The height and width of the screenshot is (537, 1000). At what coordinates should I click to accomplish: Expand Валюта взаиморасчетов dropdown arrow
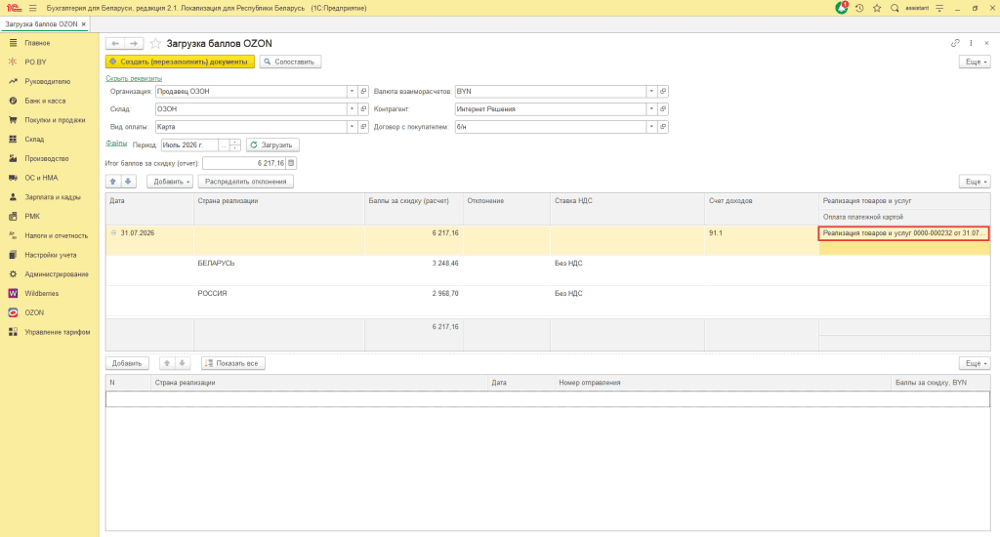point(651,91)
